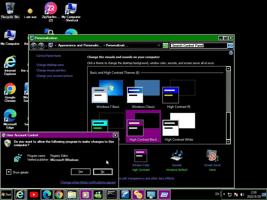The height and width of the screenshot is (200, 267).
Task: Go forward in the Personalization window
Action: coord(41,46)
